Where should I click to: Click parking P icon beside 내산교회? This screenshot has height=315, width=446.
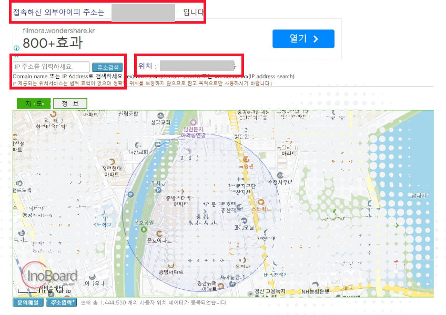pos(158,144)
